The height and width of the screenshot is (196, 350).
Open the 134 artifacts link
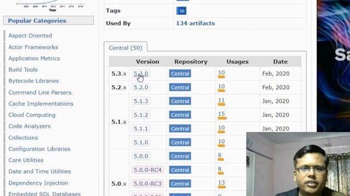point(195,23)
